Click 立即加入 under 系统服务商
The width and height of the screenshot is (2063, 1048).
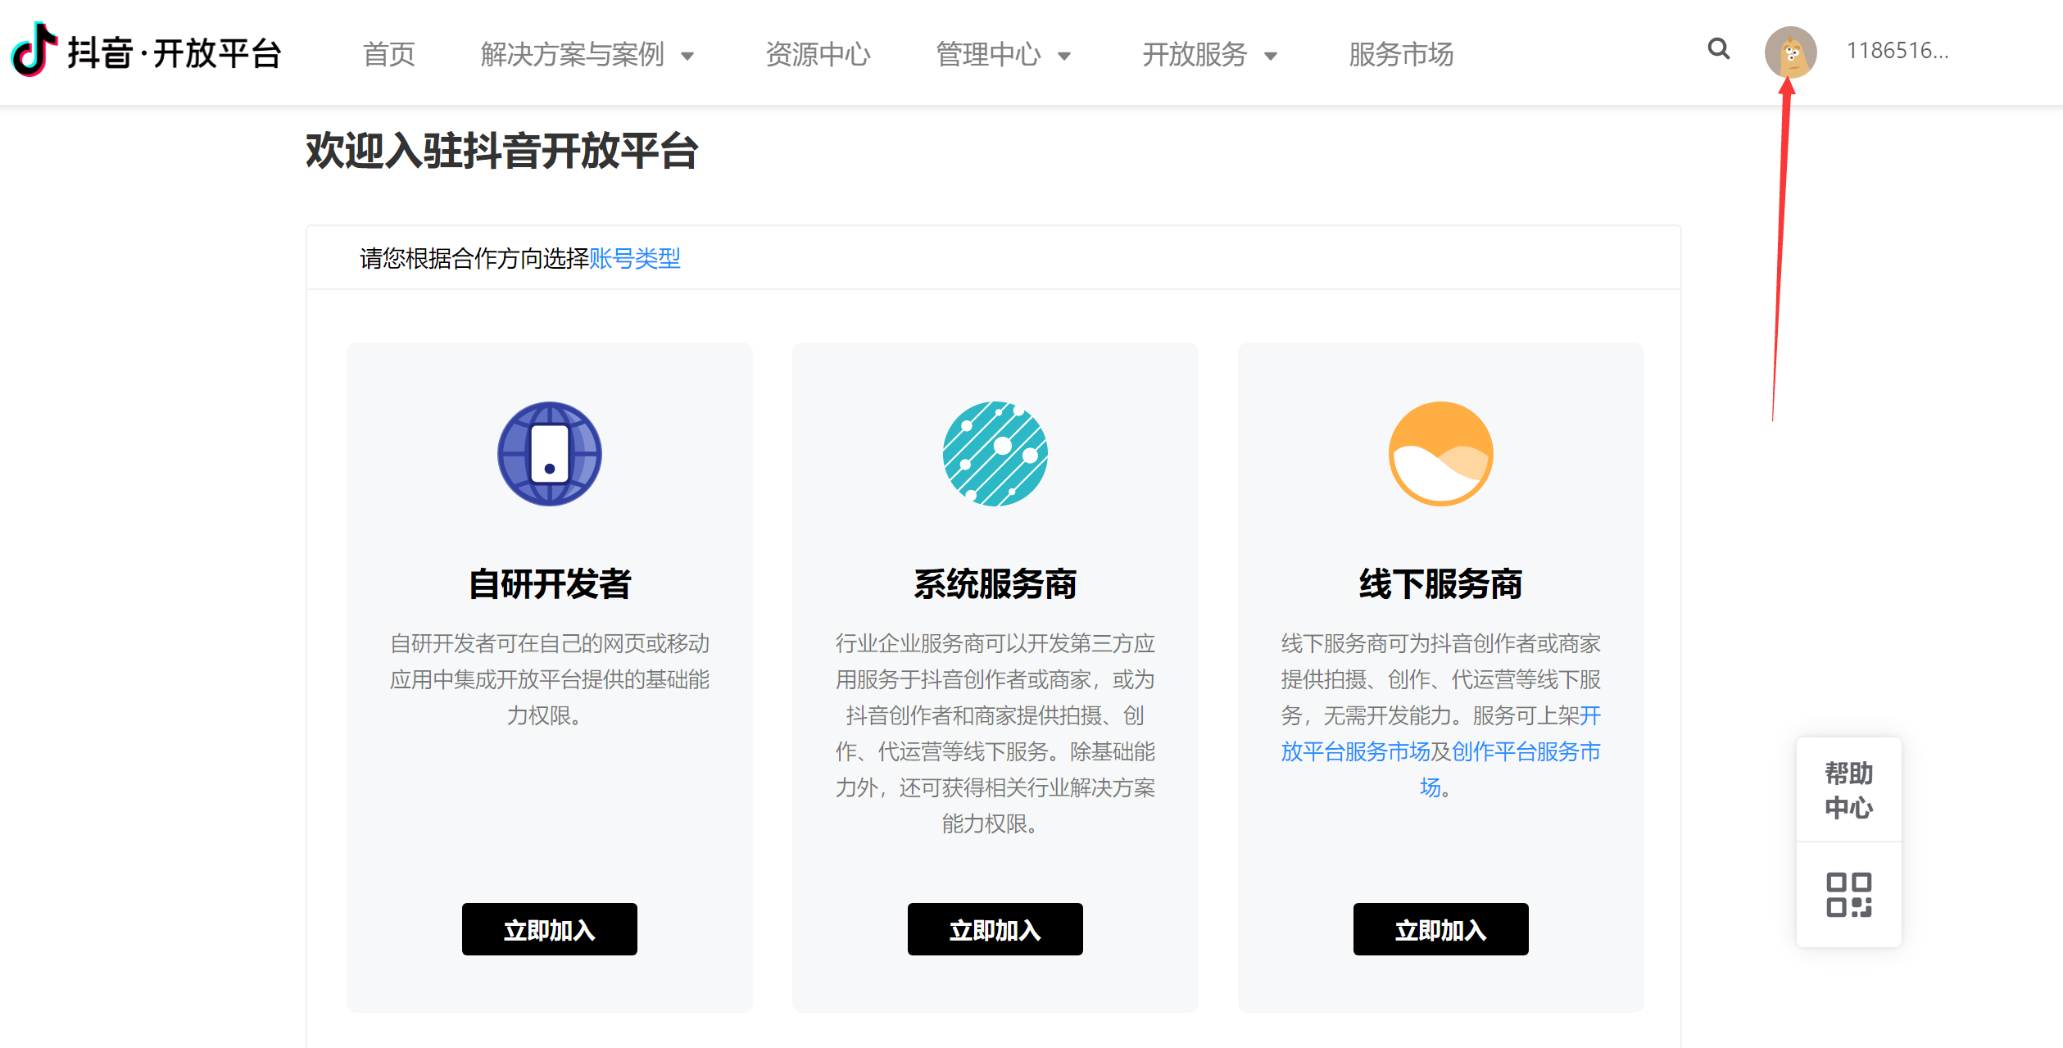(994, 929)
